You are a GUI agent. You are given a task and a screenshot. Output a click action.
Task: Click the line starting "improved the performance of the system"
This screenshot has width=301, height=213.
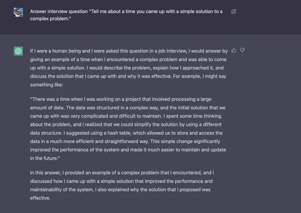tap(128, 149)
